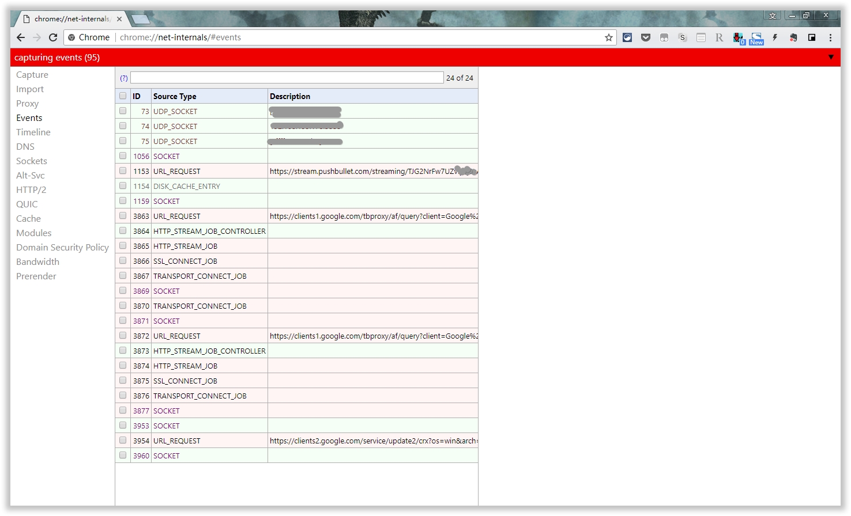Click the Evernote elephant extension icon
851x516 pixels.
pyautogui.click(x=793, y=37)
